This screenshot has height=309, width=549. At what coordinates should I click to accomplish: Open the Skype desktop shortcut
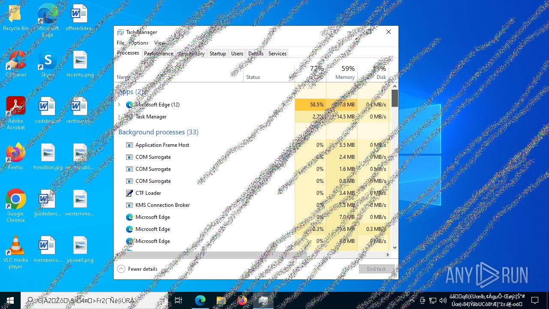(x=48, y=64)
